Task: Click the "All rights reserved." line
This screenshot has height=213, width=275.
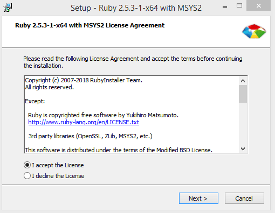Action: pyautogui.click(x=50, y=87)
